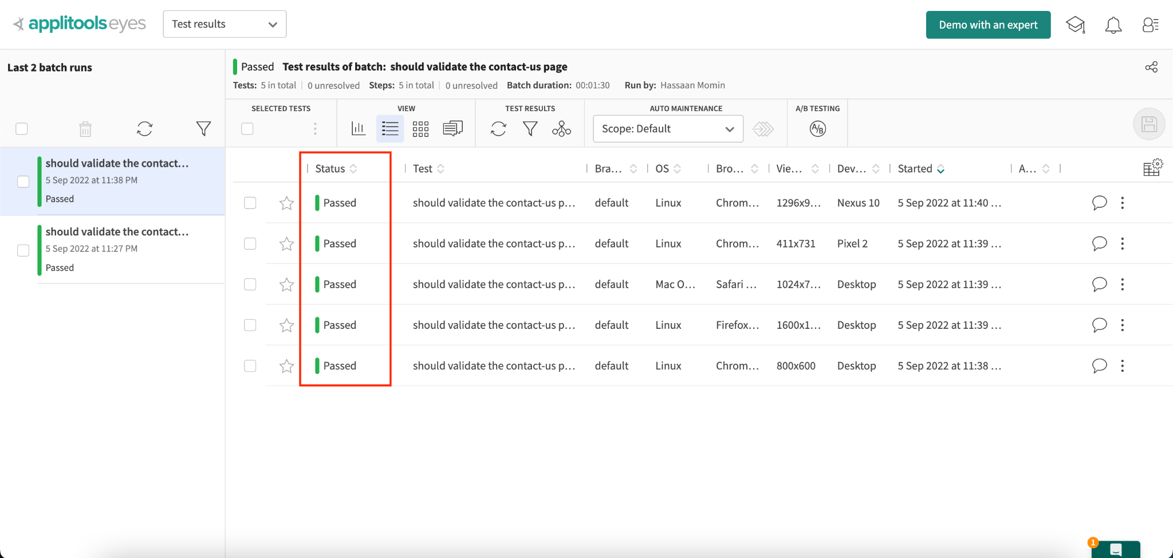Check the Nexus 10 test row checkbox

(x=250, y=203)
